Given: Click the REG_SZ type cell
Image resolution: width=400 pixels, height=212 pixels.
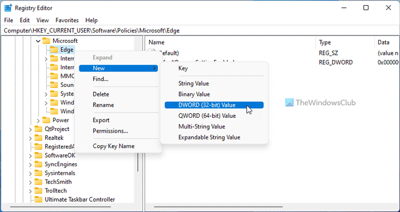Looking at the screenshot, I should pyautogui.click(x=329, y=53).
